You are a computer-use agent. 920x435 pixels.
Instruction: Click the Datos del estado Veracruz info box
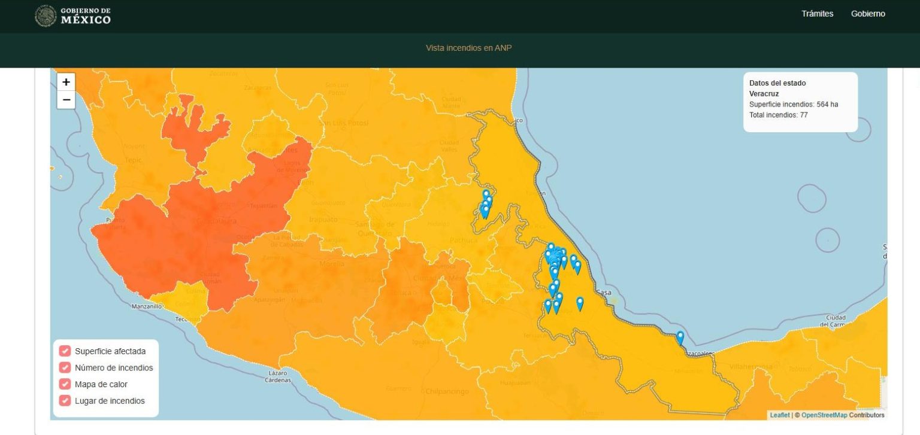[x=800, y=102]
